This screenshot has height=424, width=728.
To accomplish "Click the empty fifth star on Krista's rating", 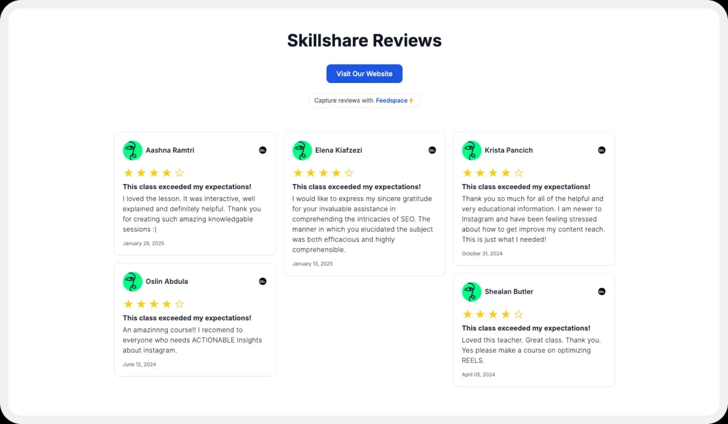I will [518, 172].
